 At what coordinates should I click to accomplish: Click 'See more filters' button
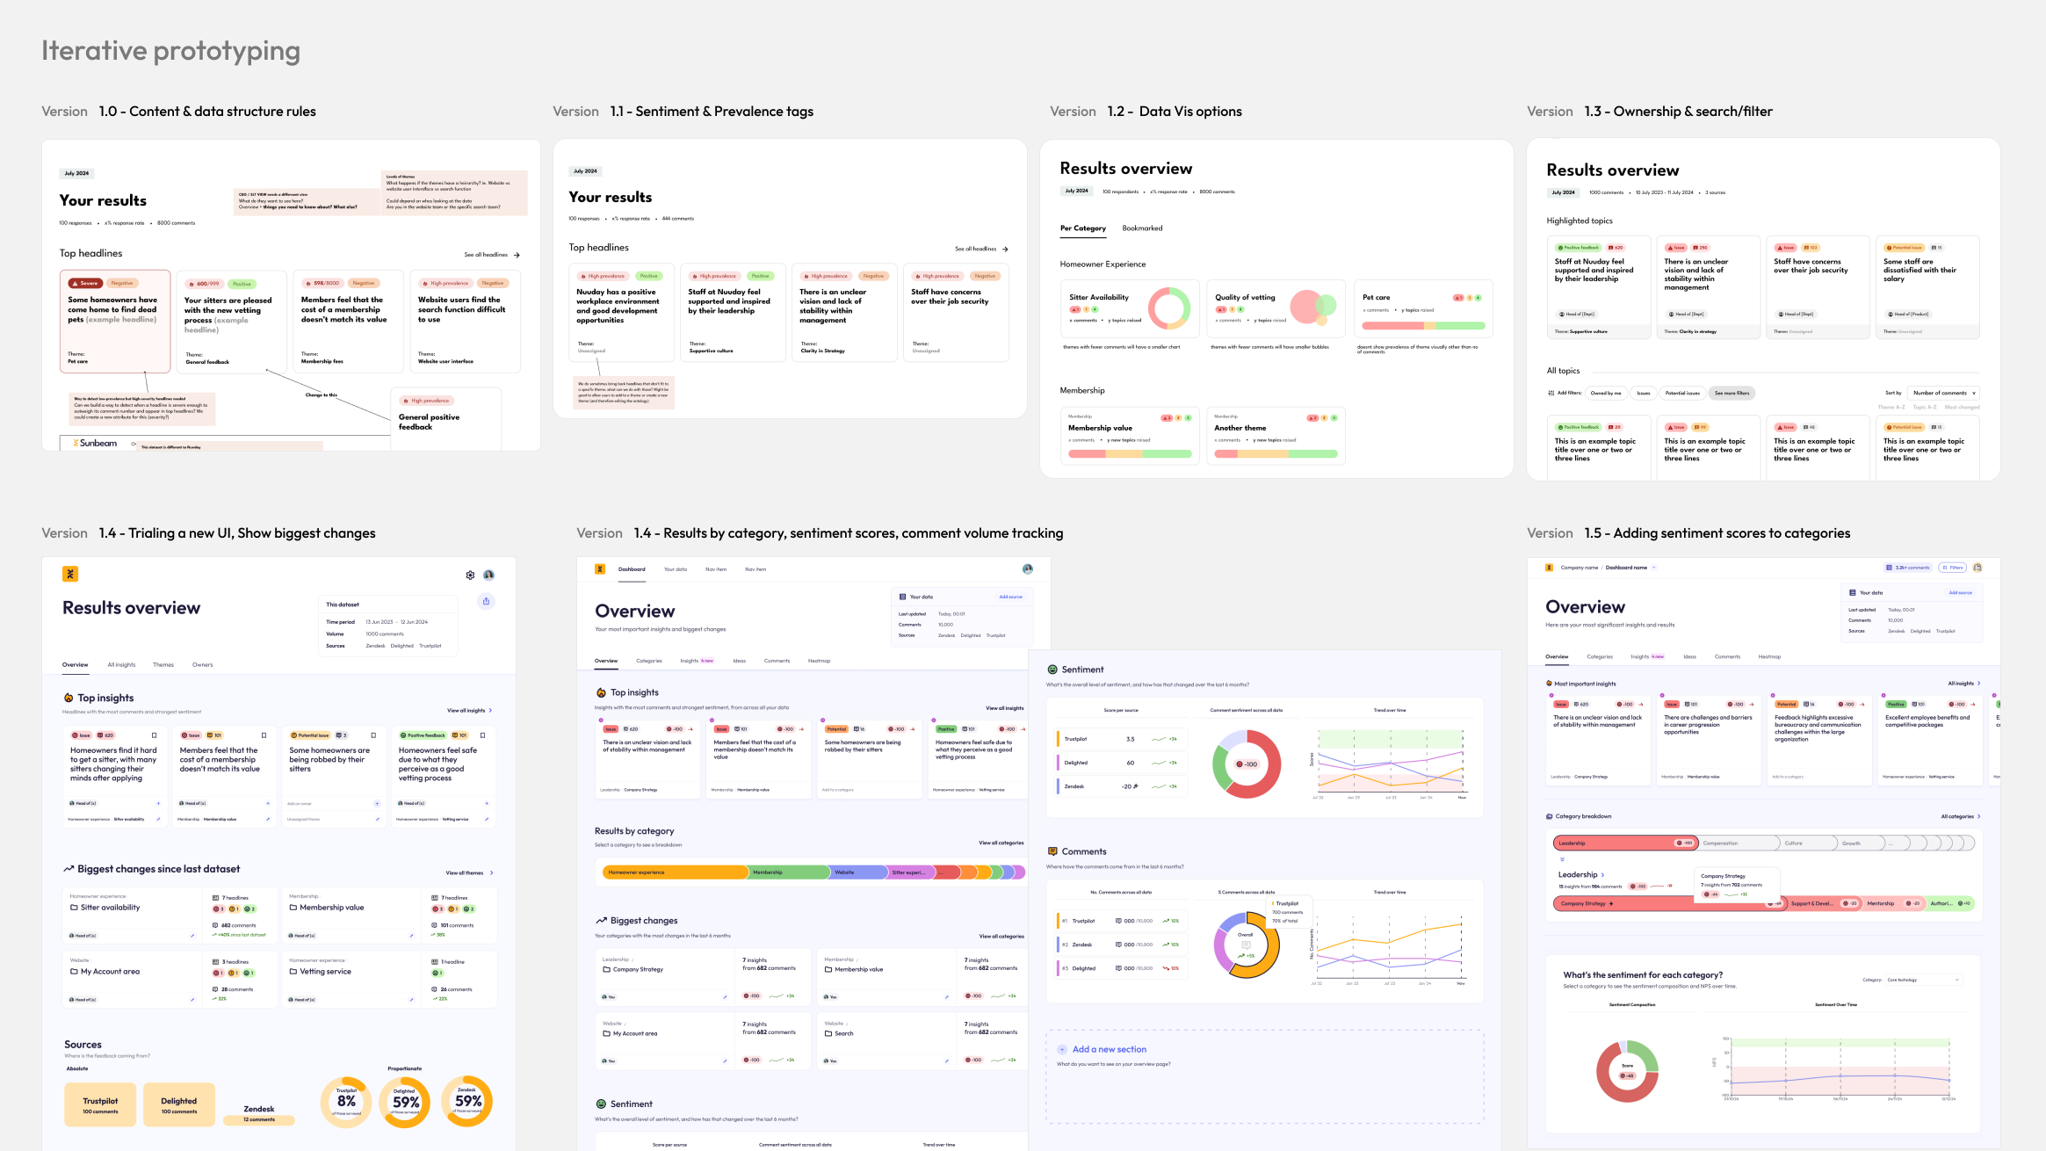tap(1732, 393)
